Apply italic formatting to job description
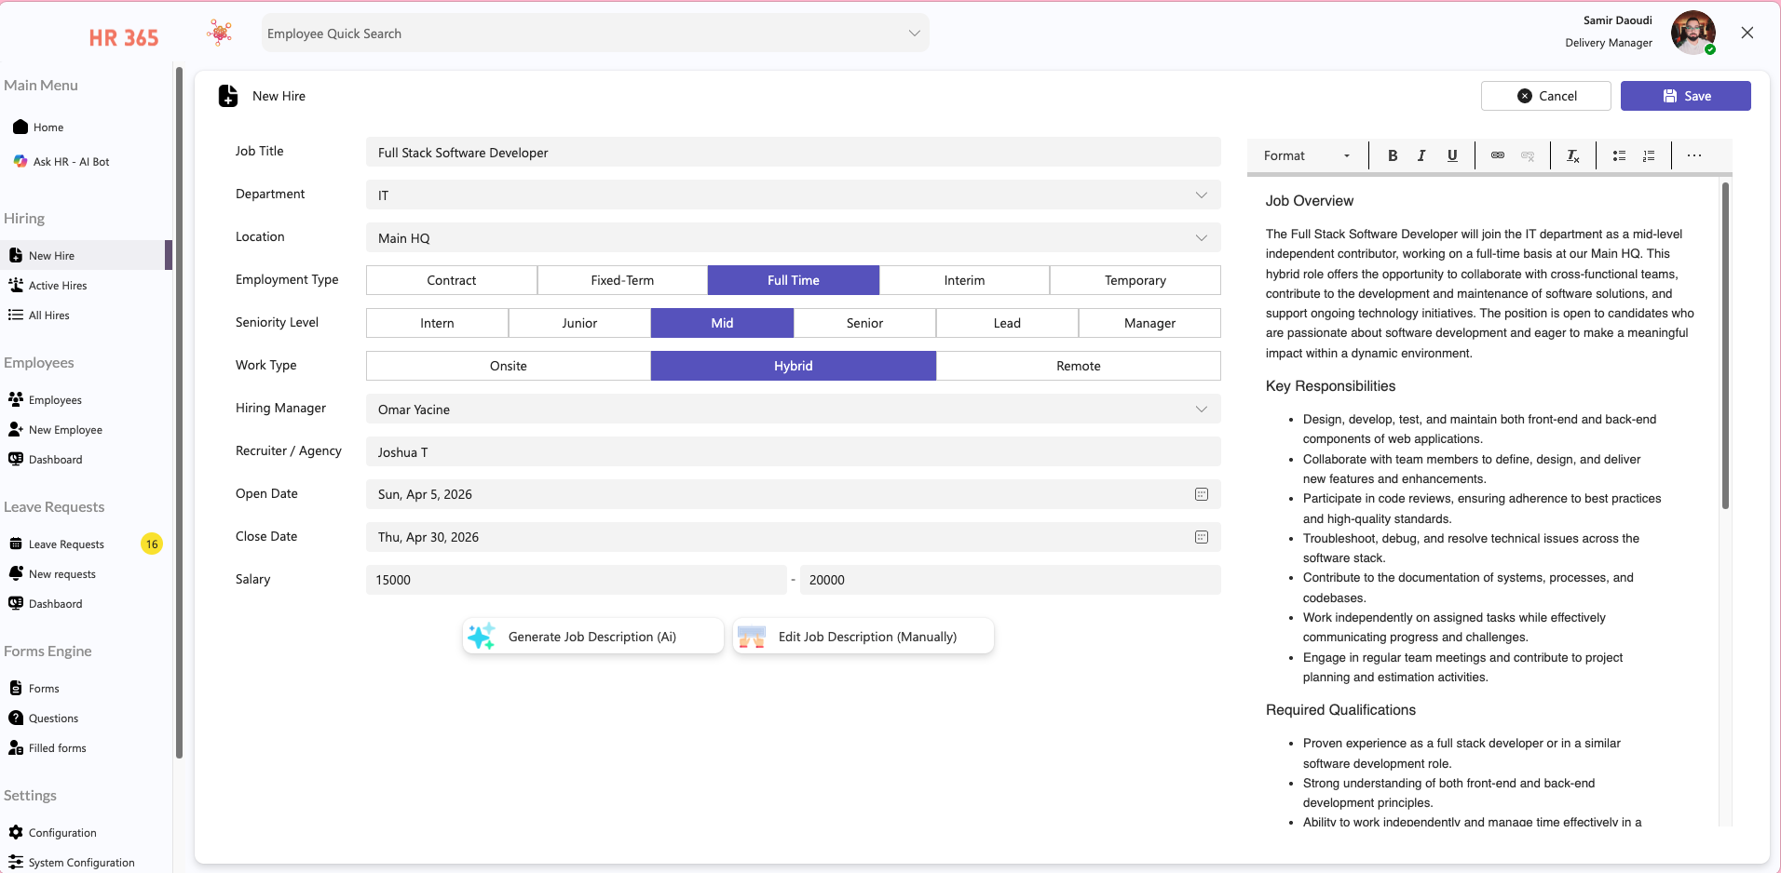 pos(1421,155)
